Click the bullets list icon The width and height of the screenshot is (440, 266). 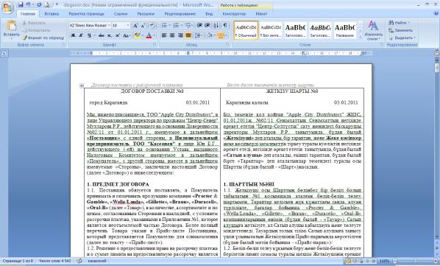[164, 26]
